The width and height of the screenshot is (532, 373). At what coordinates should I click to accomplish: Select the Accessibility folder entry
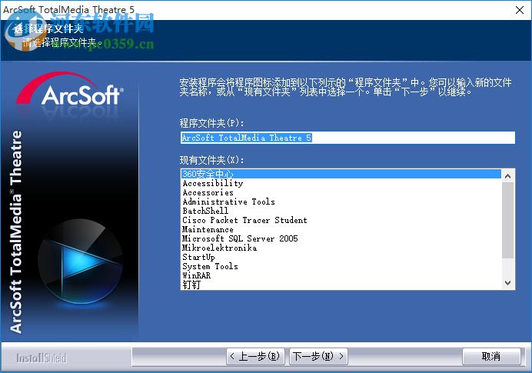pyautogui.click(x=341, y=183)
